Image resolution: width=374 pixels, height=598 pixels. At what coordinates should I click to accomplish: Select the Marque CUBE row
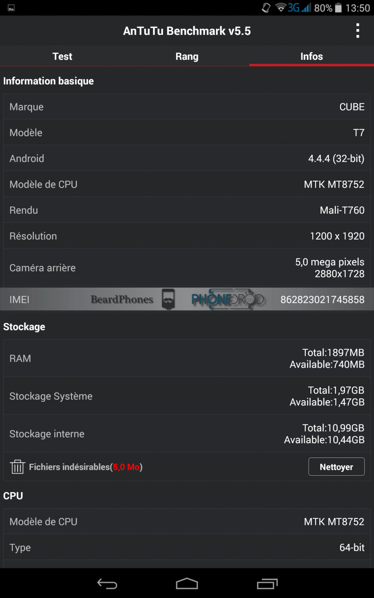click(x=187, y=107)
